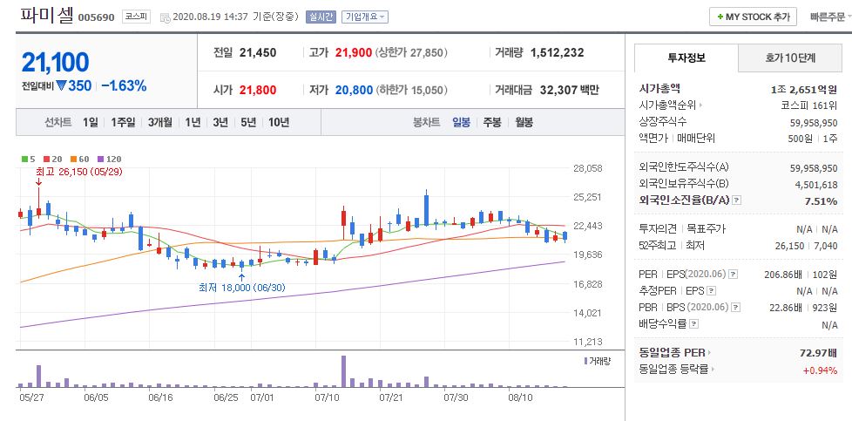Click the 시가총액 label
The width and height of the screenshot is (852, 421).
click(659, 89)
